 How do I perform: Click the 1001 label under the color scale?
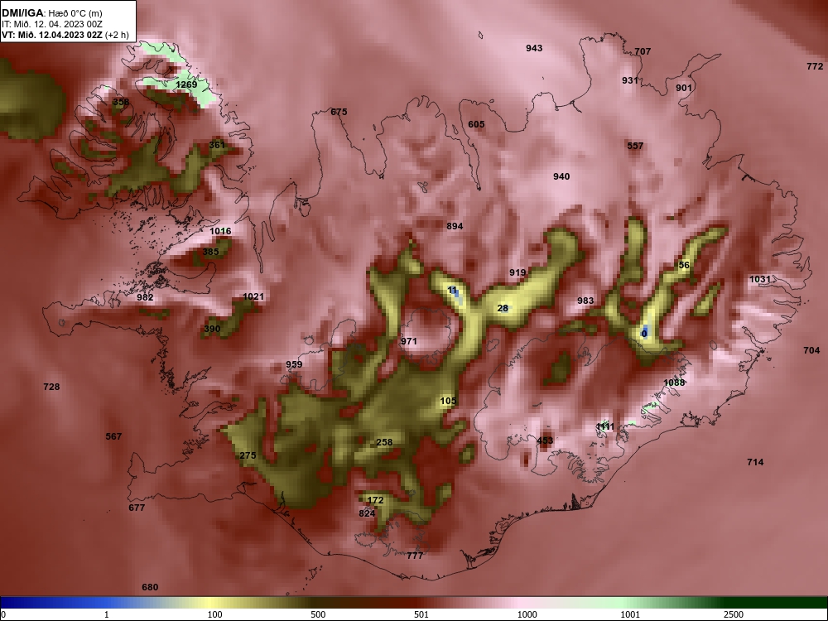click(x=630, y=614)
